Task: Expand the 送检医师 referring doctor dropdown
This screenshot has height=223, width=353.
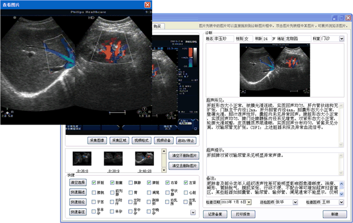Action: [295, 203]
